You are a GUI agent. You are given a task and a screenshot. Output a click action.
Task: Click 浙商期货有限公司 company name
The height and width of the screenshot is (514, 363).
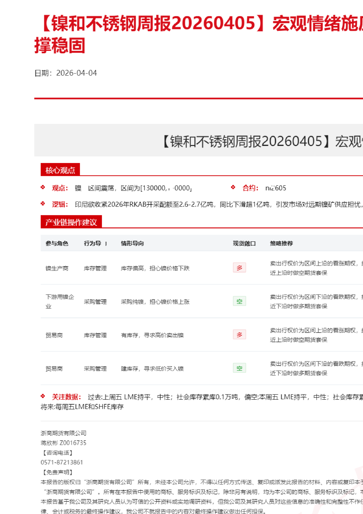tap(64, 433)
